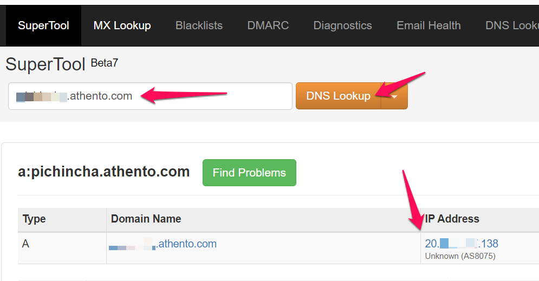Viewport: 539px width, 281px height.
Task: Open the Blacklists menu item
Action: (199, 25)
